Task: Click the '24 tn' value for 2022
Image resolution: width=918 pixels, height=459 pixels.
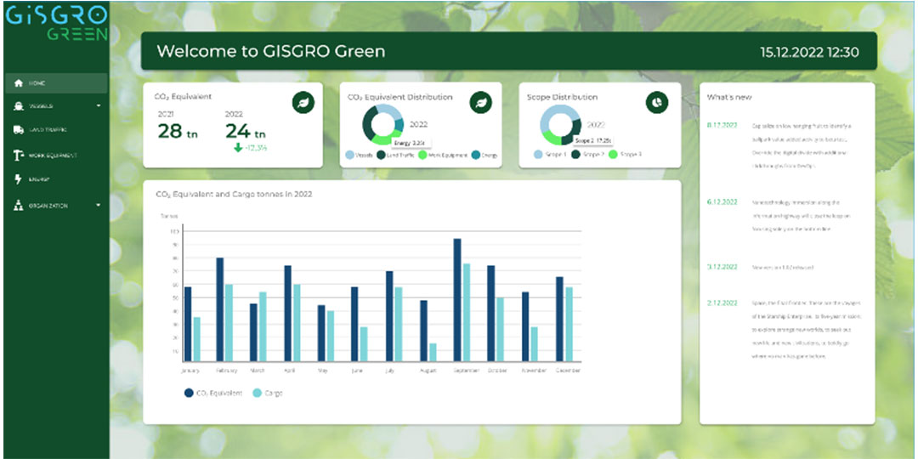Action: coord(246,131)
